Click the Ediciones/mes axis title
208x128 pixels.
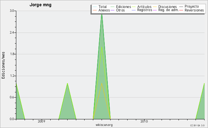[x=3, y=65]
